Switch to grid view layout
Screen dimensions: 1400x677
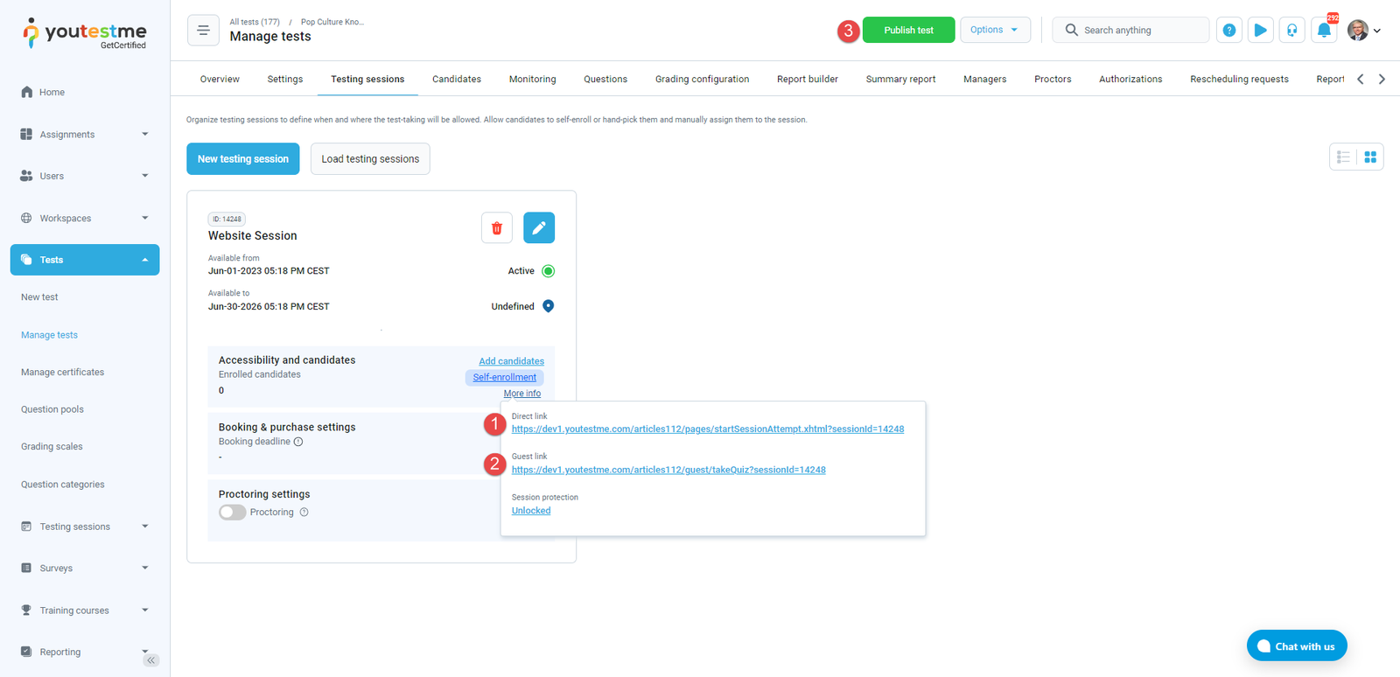[1370, 157]
